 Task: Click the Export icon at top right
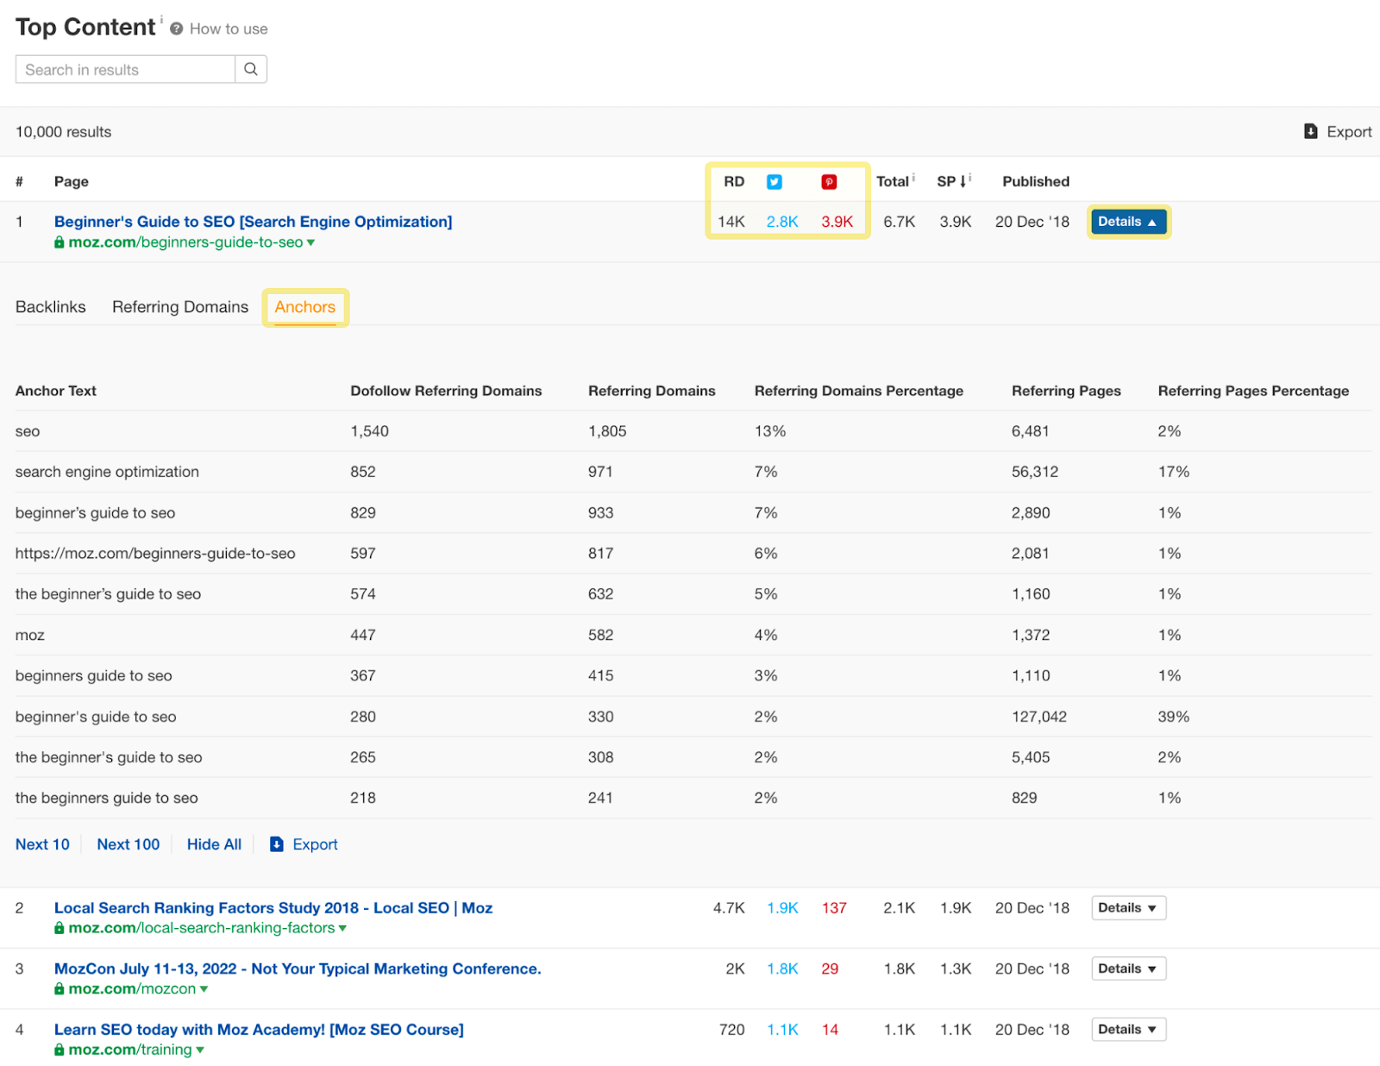[x=1310, y=131]
